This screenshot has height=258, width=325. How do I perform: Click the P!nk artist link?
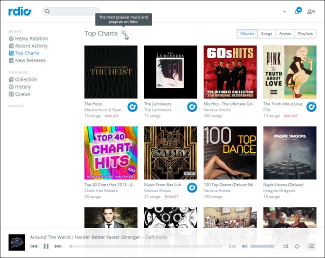[267, 110]
